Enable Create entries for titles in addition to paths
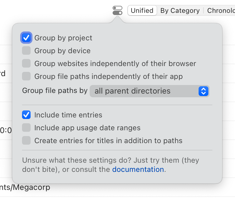 click(x=26, y=141)
